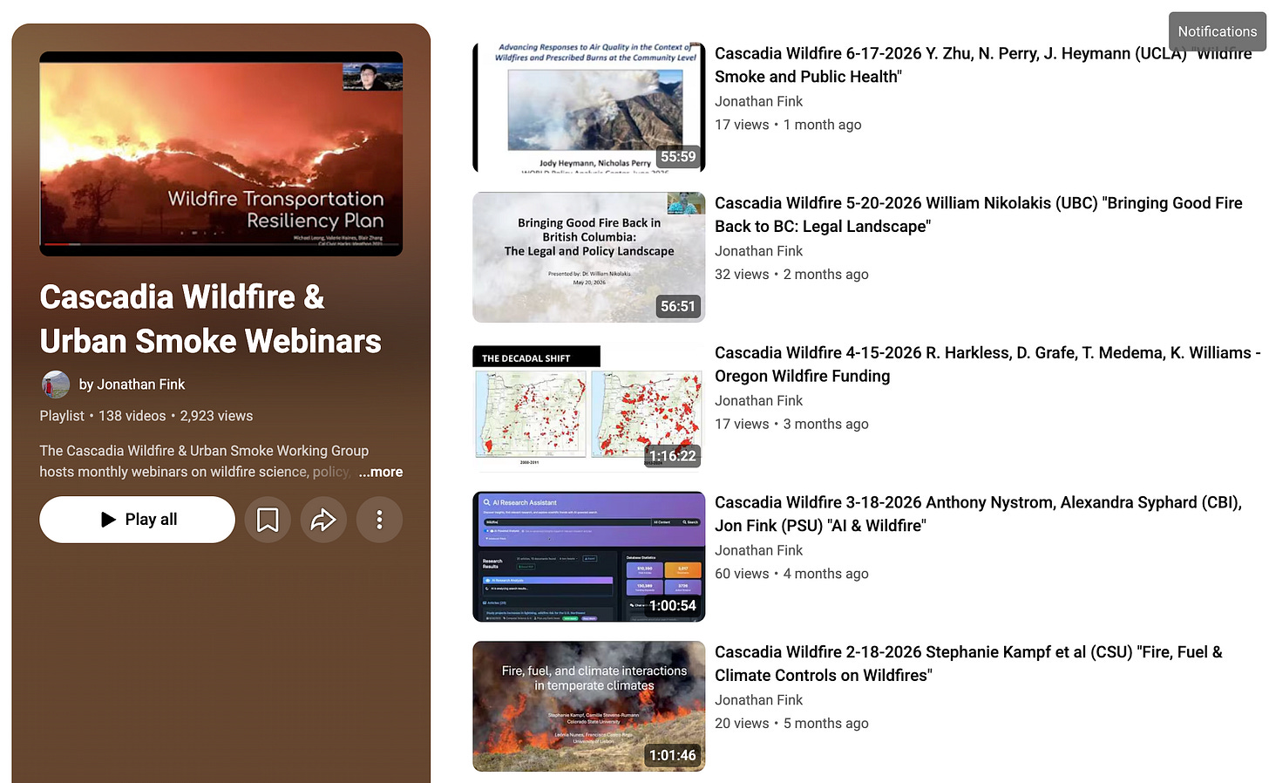Image resolution: width=1269 pixels, height=783 pixels.
Task: Click the 1:00:54 duration badge
Action: (x=673, y=606)
